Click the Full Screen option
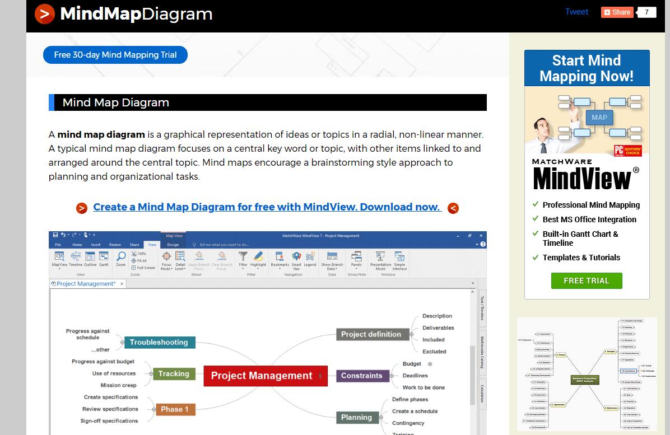 [x=143, y=268]
